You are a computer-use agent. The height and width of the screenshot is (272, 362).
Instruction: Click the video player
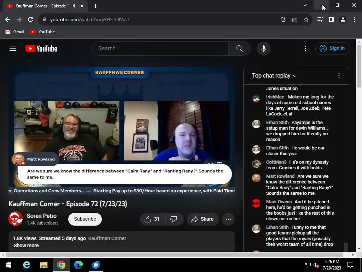click(122, 131)
